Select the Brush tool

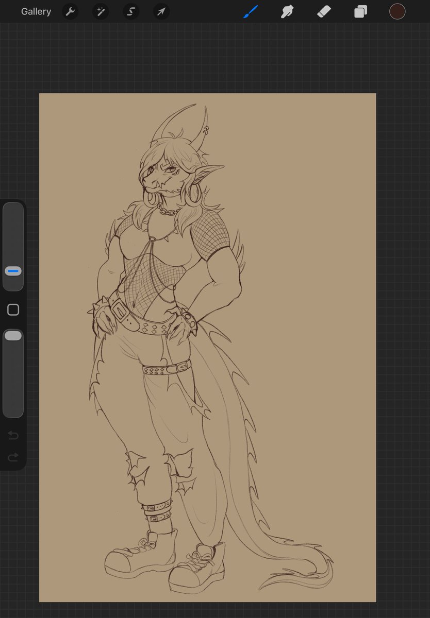pyautogui.click(x=250, y=11)
